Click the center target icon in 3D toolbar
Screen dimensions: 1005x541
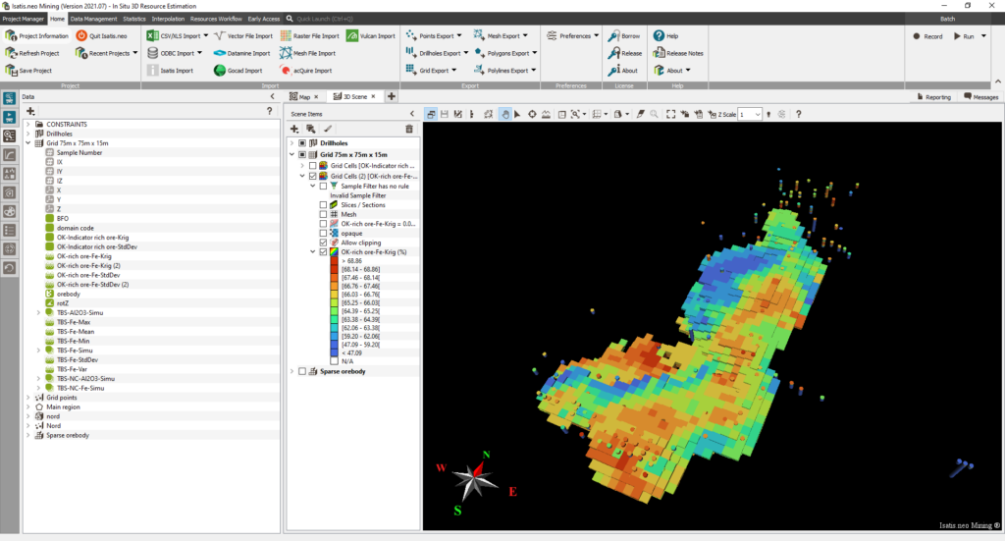click(532, 114)
